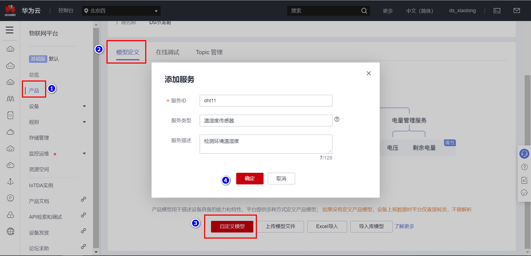Open the 产品文档 external link icon
This screenshot has width=531, height=256.
tap(84, 199)
